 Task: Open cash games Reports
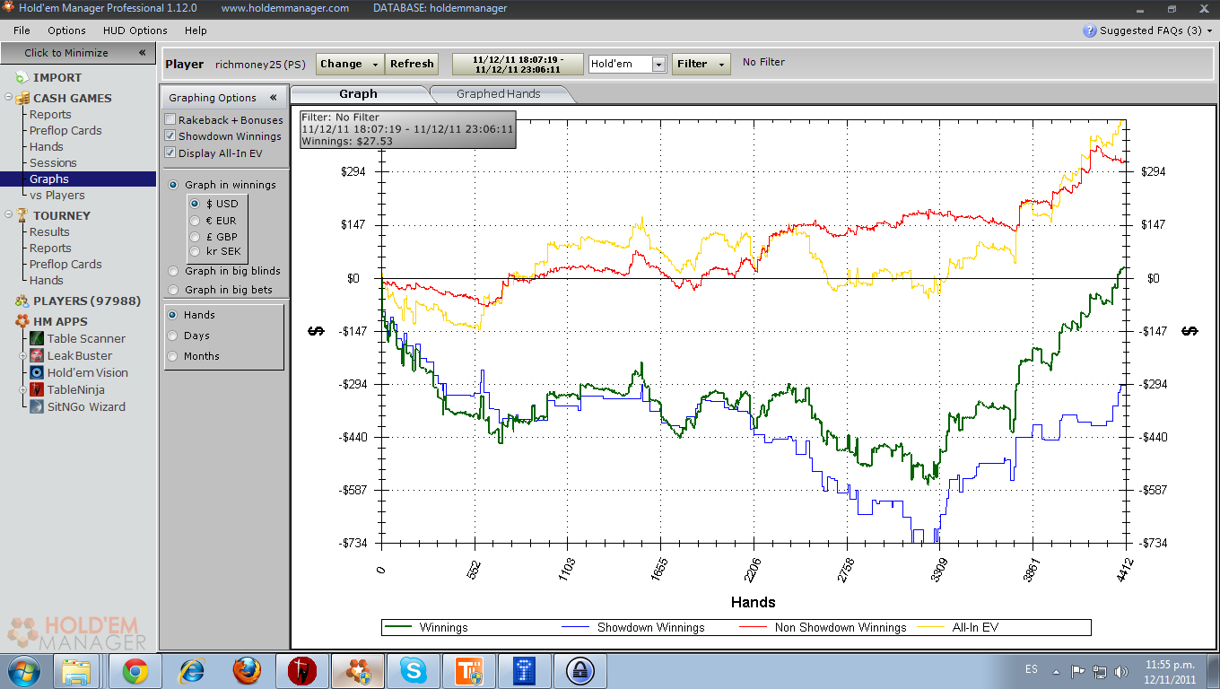pyautogui.click(x=50, y=114)
